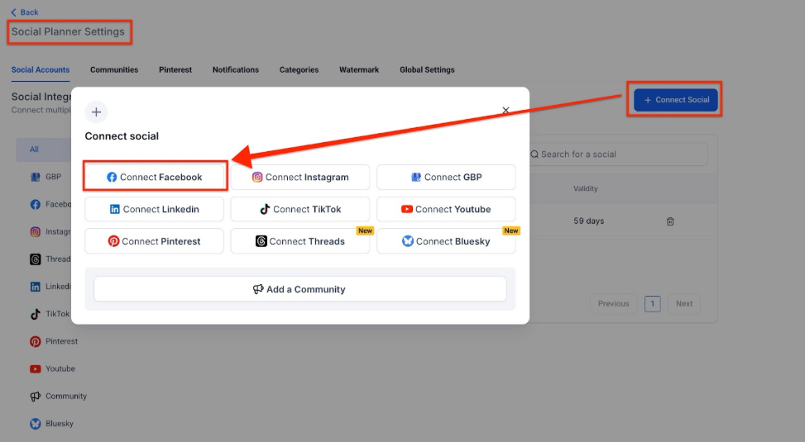Filter sidebar by Instagram

tap(50, 232)
